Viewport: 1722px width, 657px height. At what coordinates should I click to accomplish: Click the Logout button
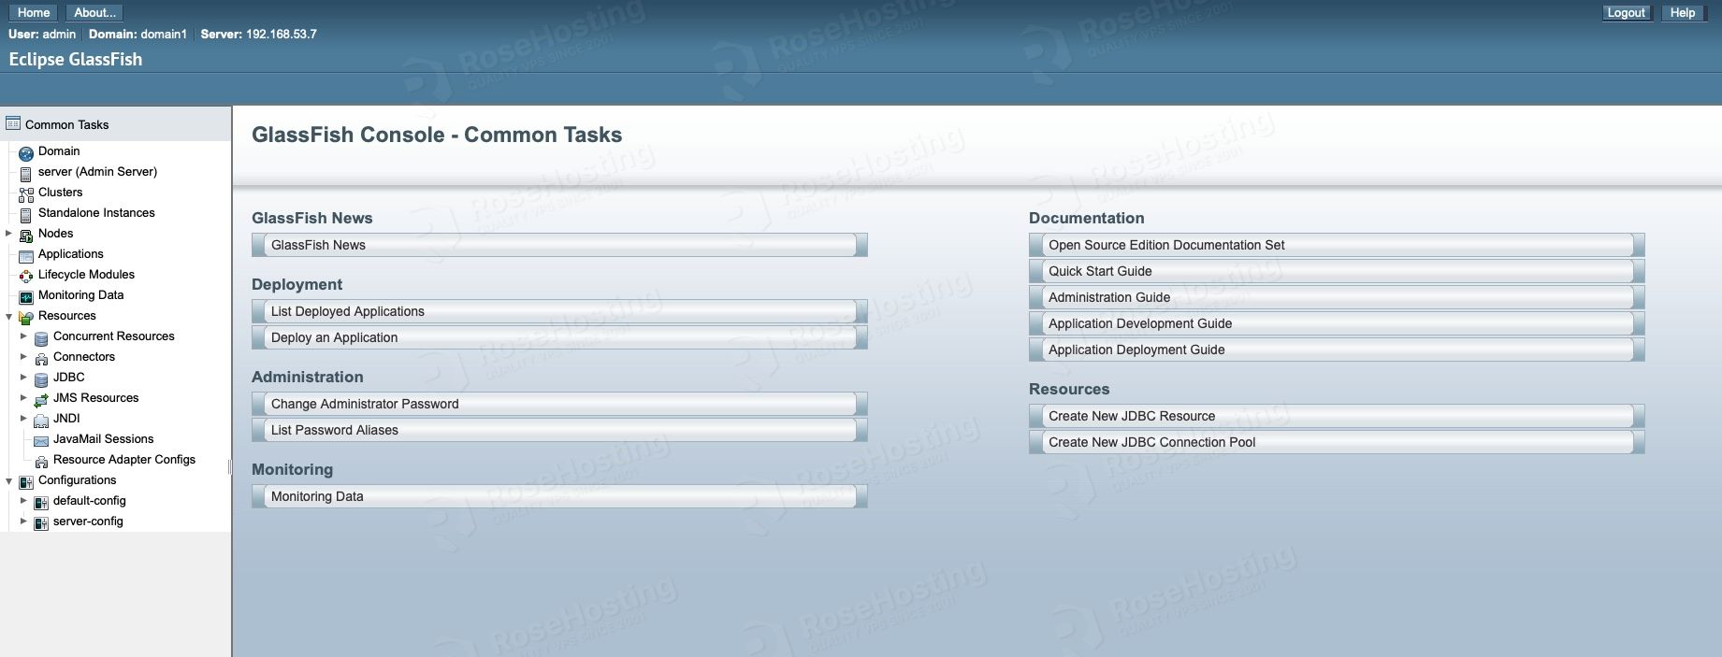tap(1626, 12)
